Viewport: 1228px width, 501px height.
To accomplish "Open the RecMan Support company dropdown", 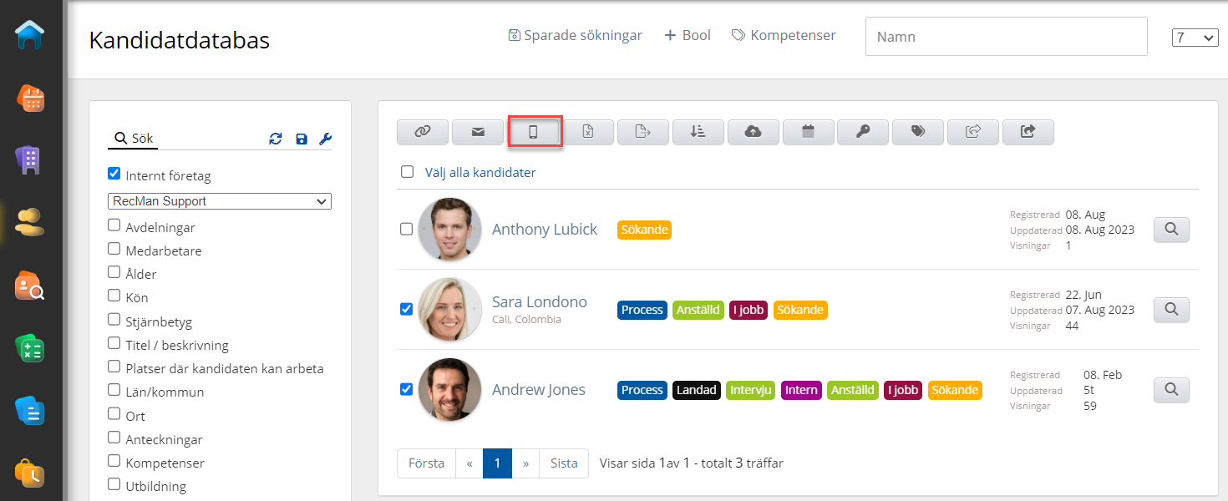I will (x=220, y=201).
